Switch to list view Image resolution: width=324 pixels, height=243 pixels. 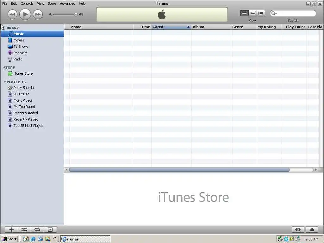[244, 13]
